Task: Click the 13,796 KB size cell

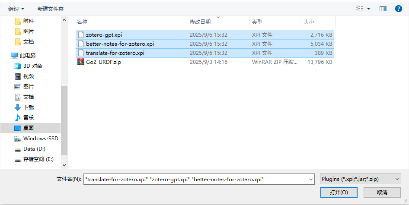Action: 320,62
